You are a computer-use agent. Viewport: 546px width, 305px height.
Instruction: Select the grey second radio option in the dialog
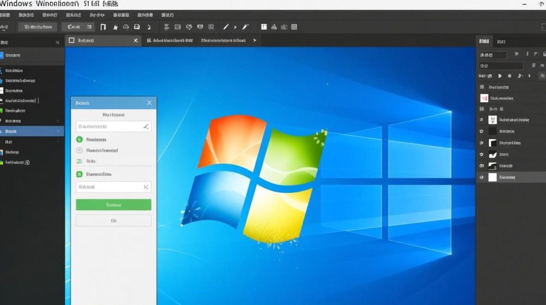[x=79, y=150]
